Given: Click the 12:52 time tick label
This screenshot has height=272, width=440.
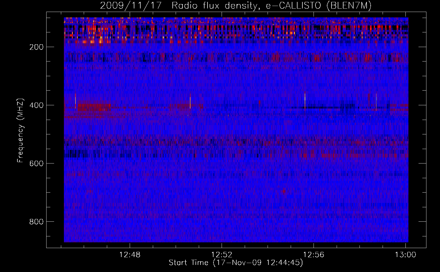Looking at the screenshot, I should [x=222, y=255].
